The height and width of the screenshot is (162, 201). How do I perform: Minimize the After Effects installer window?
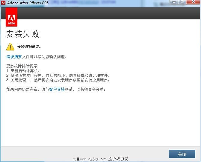point(174,2)
